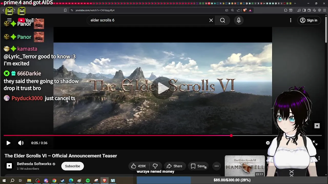Image resolution: width=328 pixels, height=184 pixels.
Task: Open the Bethesda Softworks channel name link
Action: pos(34,164)
